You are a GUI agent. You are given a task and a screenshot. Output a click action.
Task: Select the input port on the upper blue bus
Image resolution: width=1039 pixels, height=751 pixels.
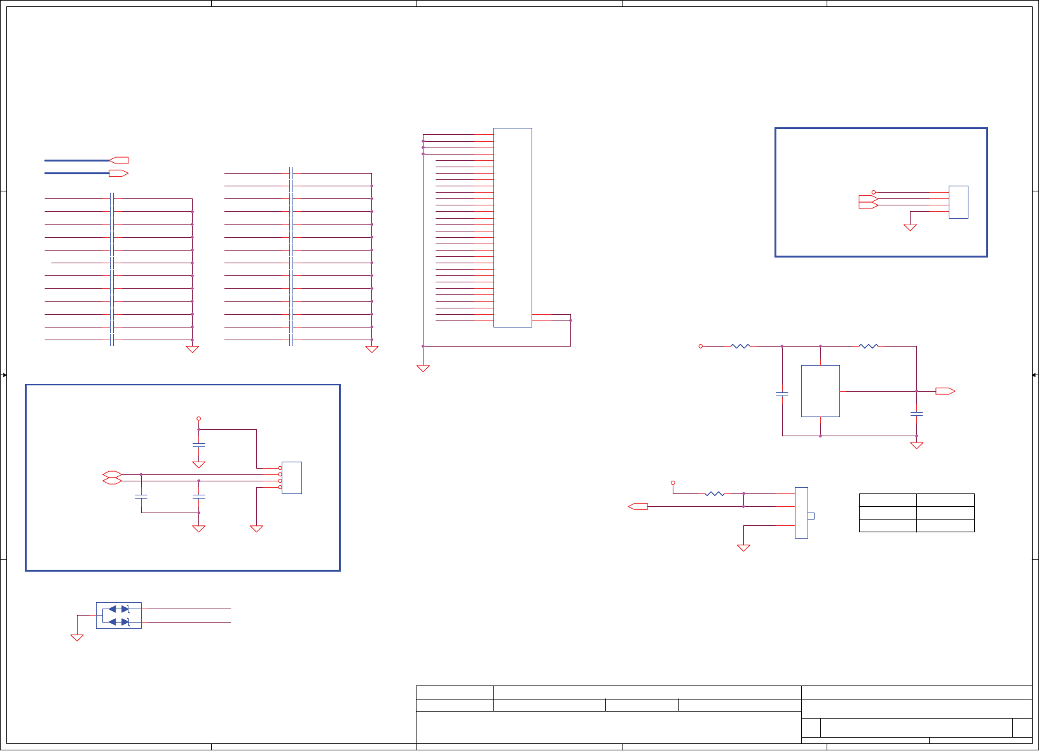(x=119, y=160)
